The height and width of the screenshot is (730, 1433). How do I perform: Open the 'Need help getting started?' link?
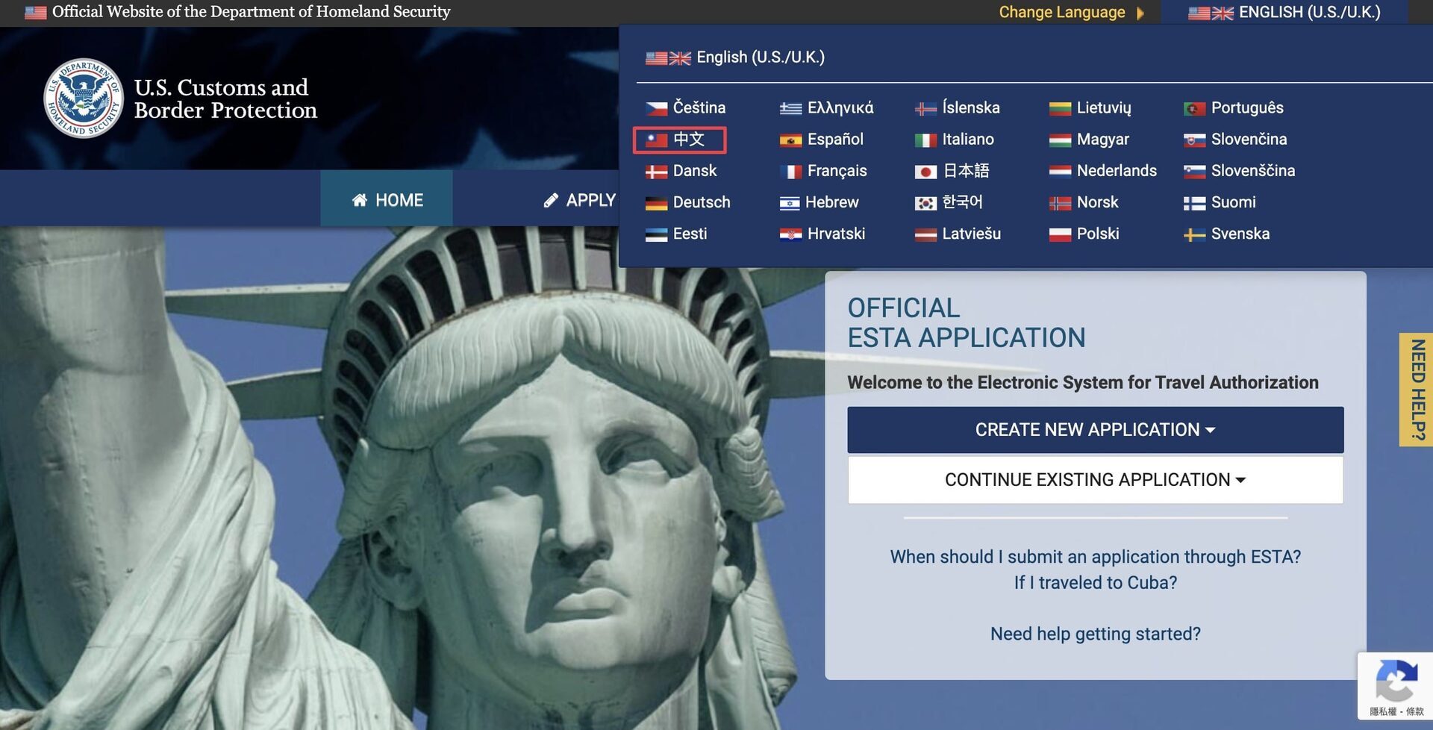point(1095,634)
